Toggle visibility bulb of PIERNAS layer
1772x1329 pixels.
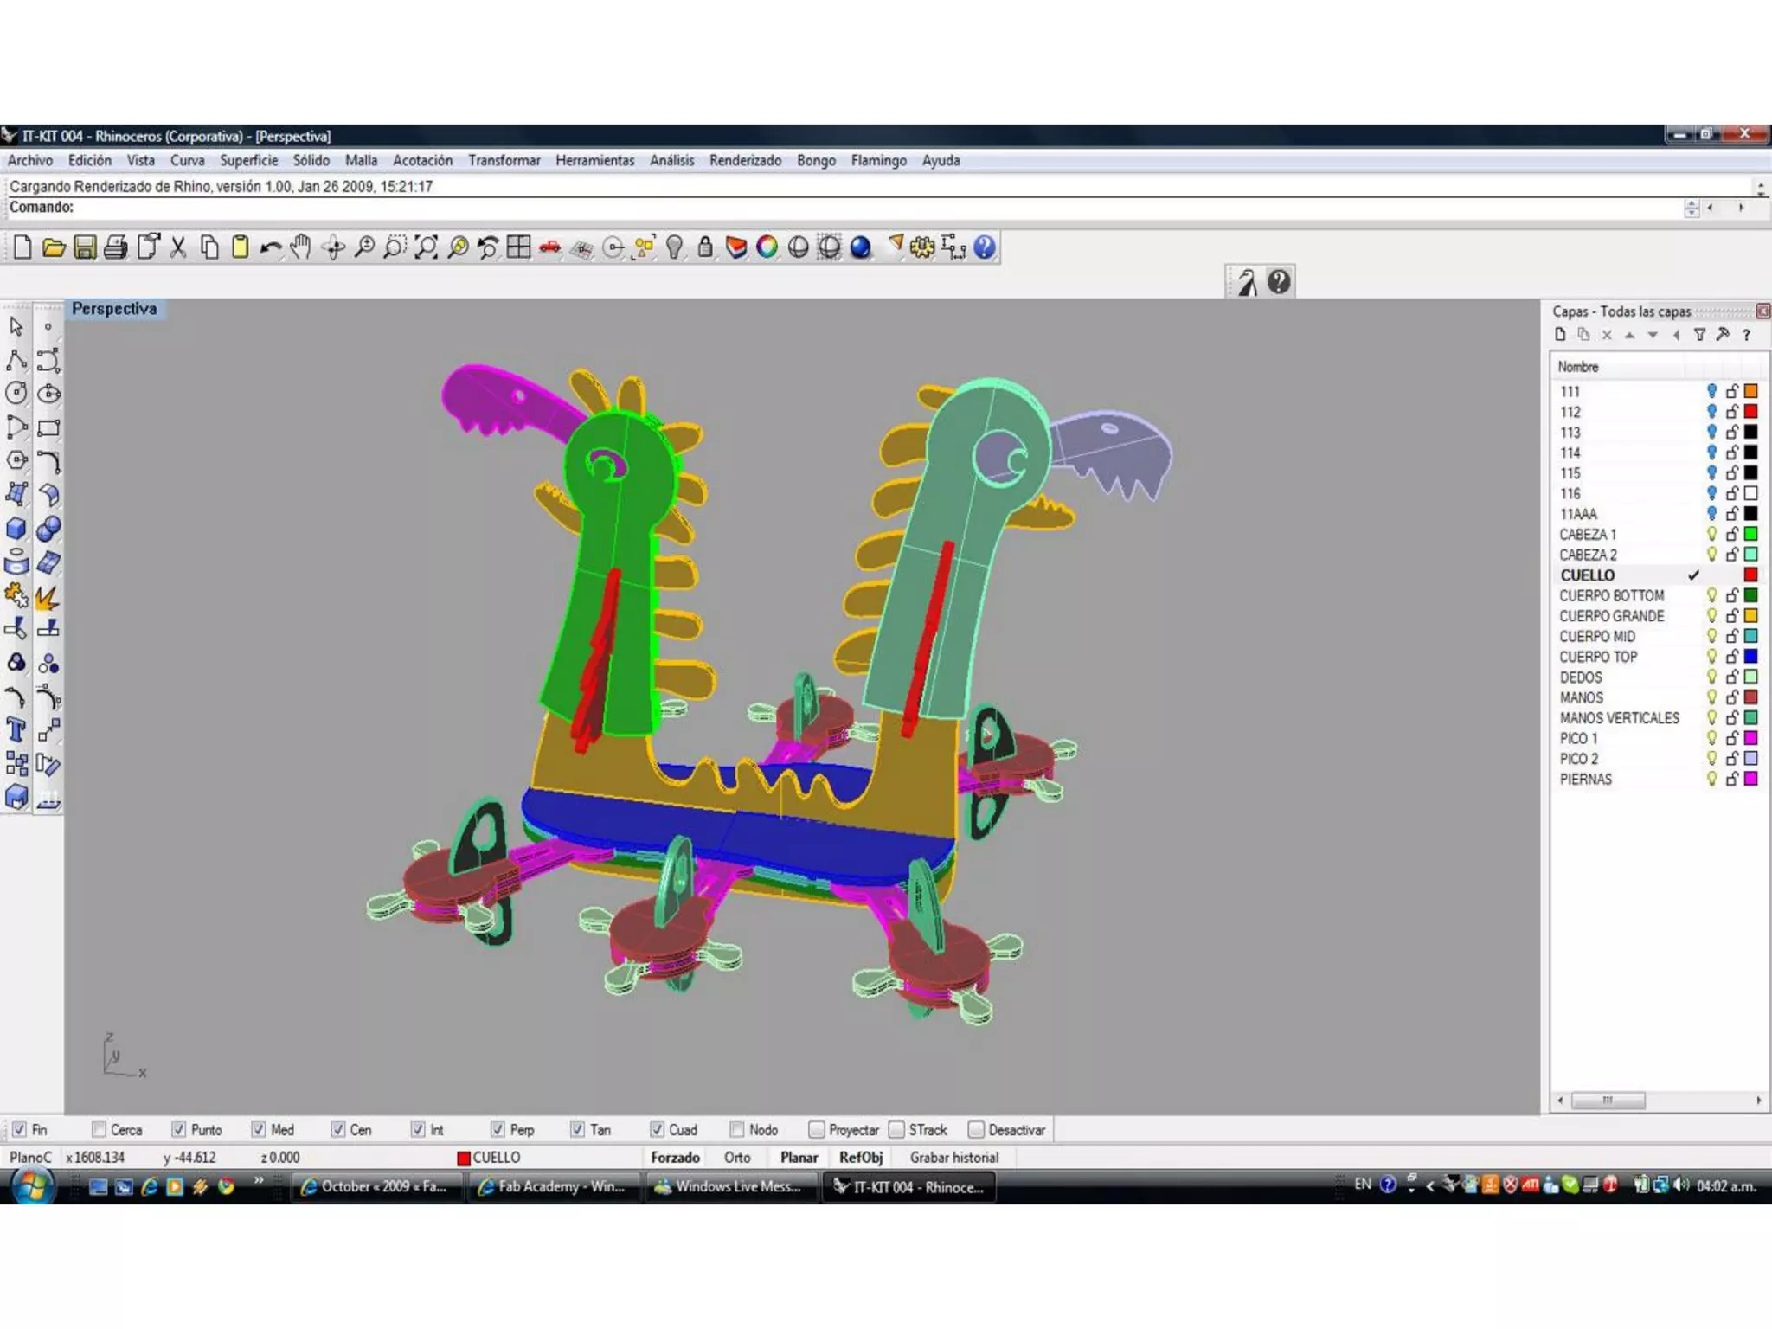[1711, 779]
